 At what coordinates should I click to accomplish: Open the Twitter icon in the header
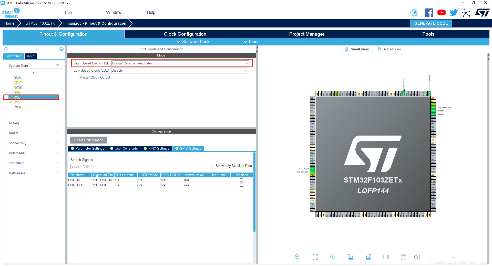tap(454, 12)
